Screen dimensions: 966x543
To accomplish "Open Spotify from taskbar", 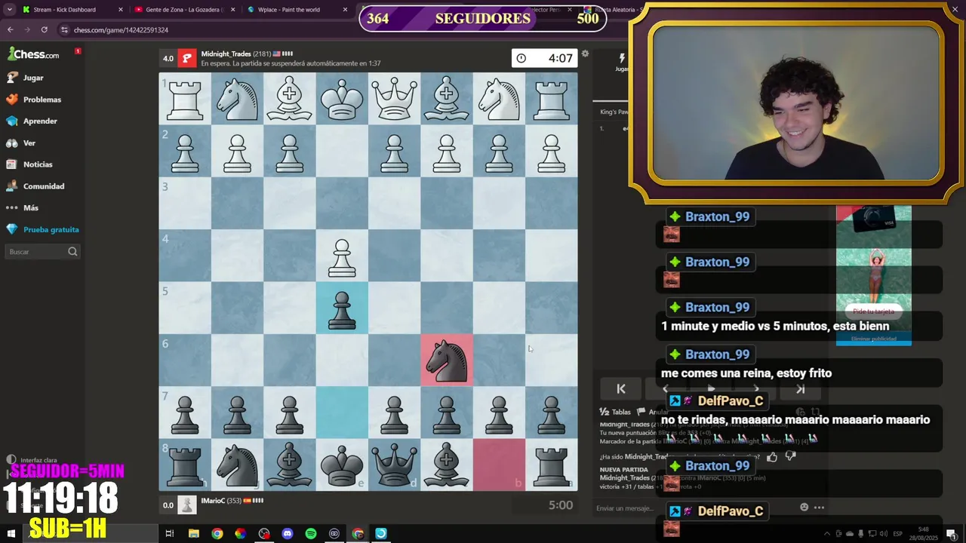I will (x=310, y=533).
